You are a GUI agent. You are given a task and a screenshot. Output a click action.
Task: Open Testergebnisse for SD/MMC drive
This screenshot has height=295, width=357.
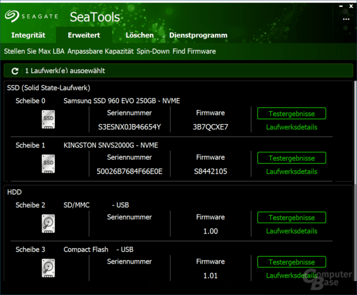coord(292,218)
